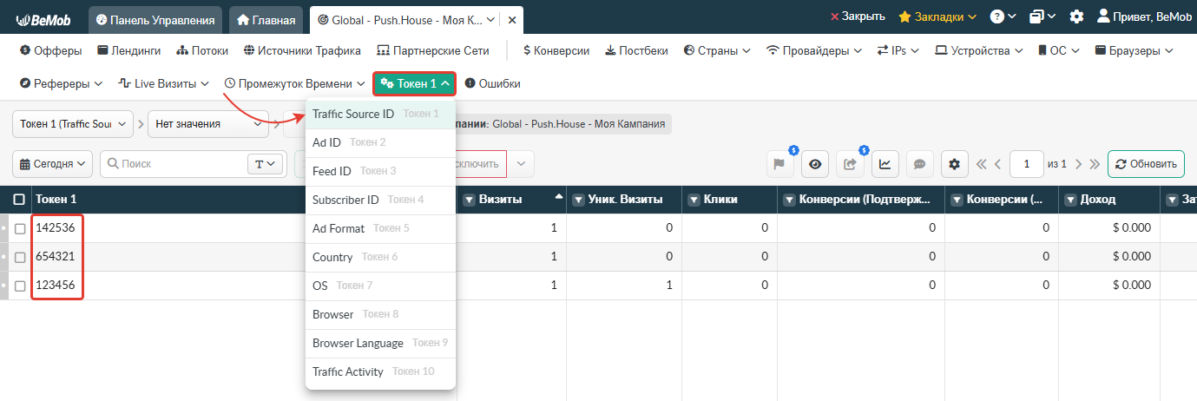Switch to the Панель Управления tab
Screen dimensions: 1197x401
coord(155,19)
